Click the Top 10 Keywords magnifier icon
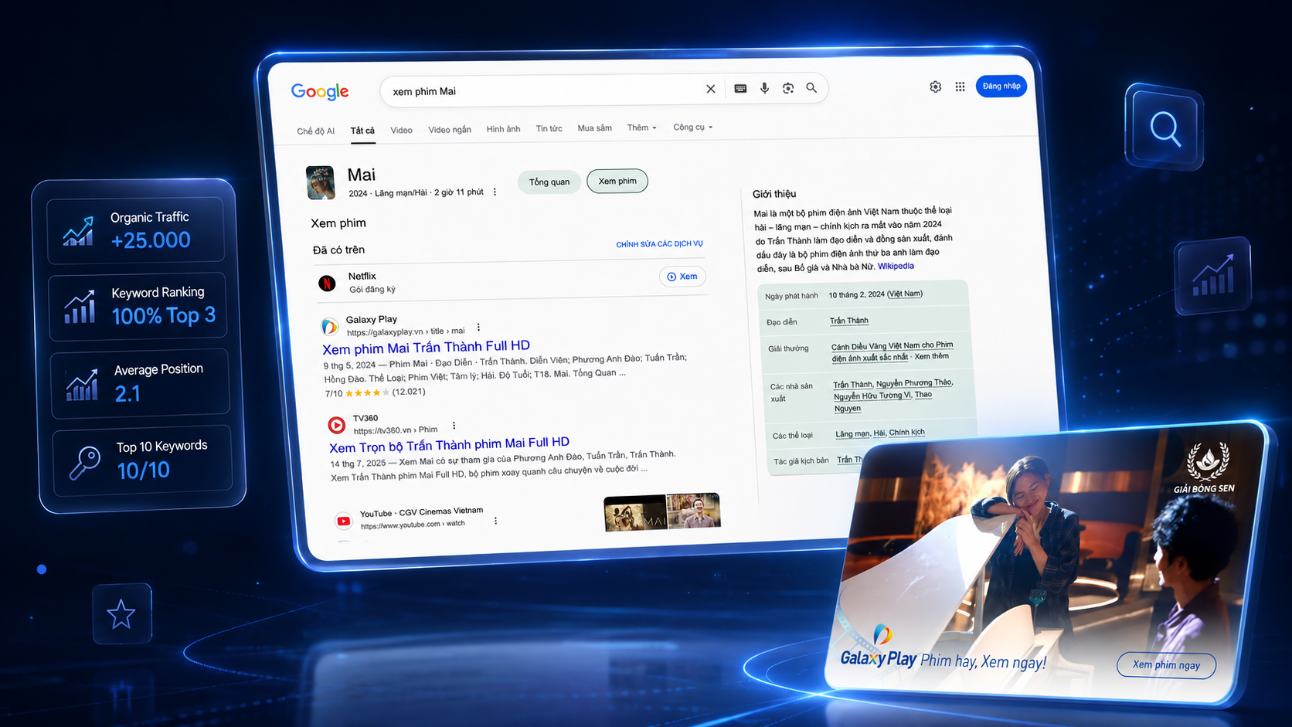 [x=84, y=463]
